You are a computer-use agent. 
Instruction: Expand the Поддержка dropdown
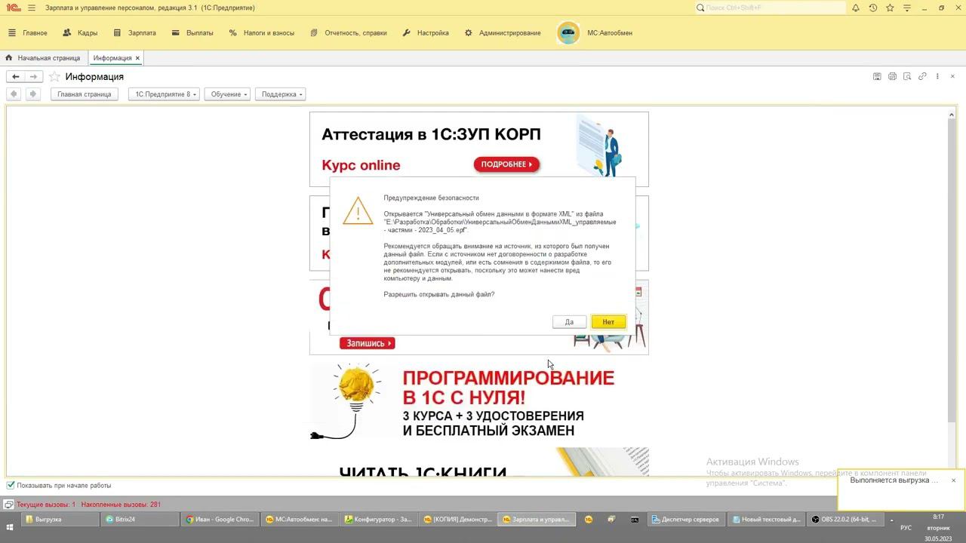pyautogui.click(x=280, y=94)
